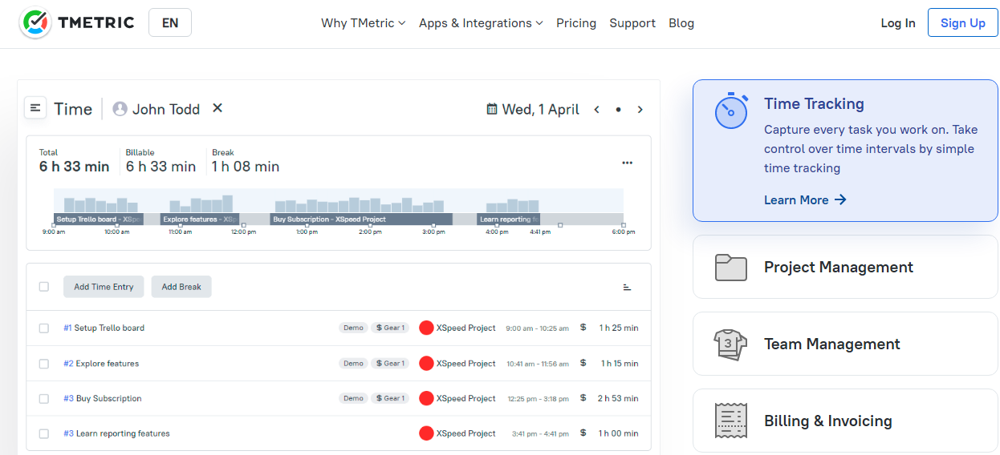Click the user avatar icon next to John Todd
The image size is (1000, 455).
120,109
